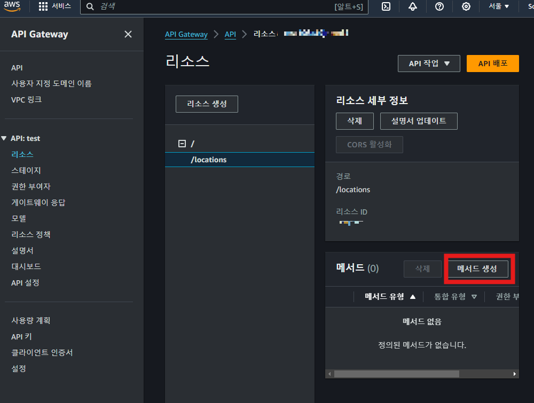Open 권한 부여자 in the sidebar
Image resolution: width=534 pixels, height=403 pixels.
(x=31, y=186)
